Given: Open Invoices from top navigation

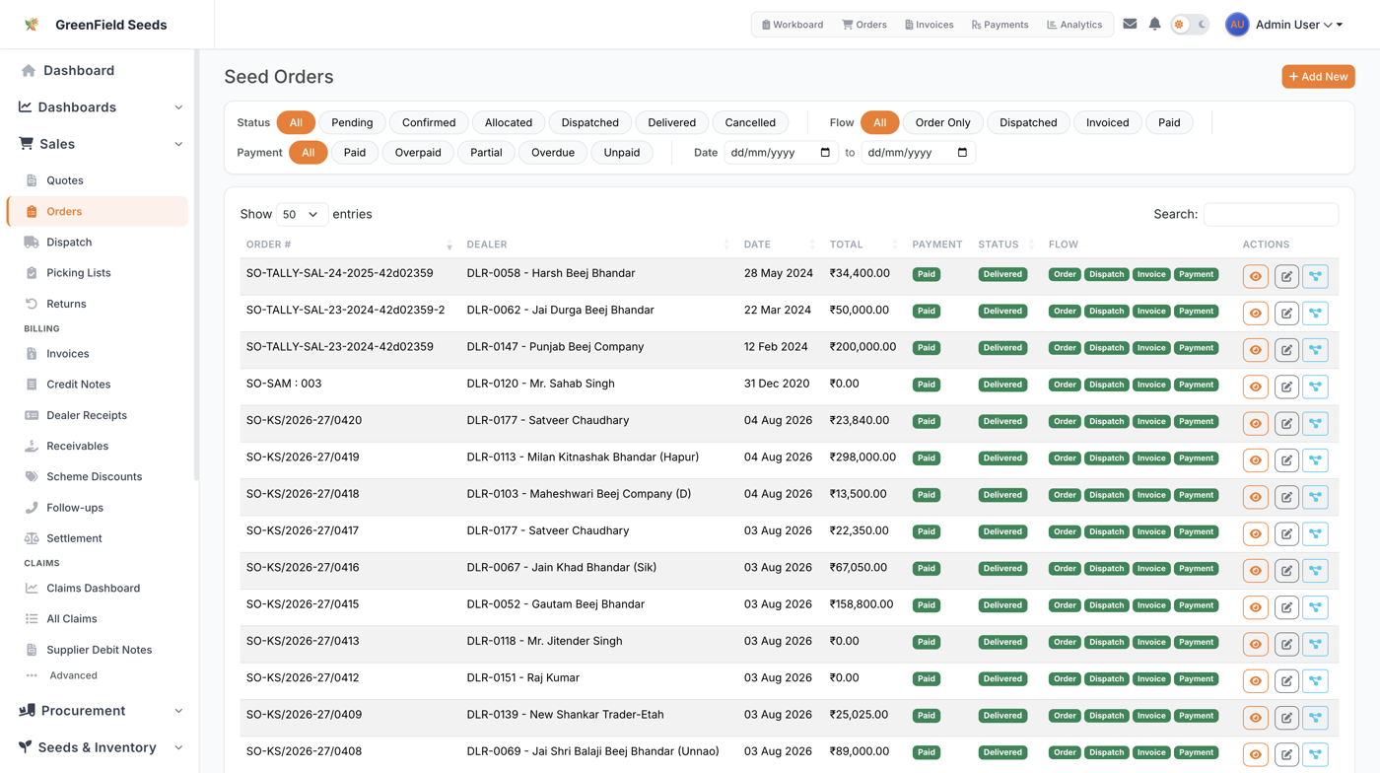Looking at the screenshot, I should 930,25.
